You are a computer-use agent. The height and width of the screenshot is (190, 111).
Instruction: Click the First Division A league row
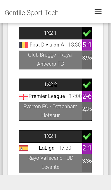click(x=50, y=45)
